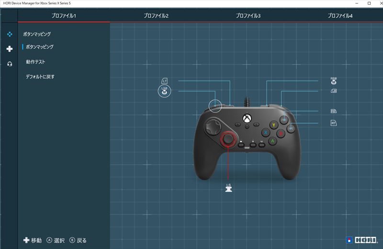
Task: Click the HORI logo in the corner
Action: click(x=362, y=240)
